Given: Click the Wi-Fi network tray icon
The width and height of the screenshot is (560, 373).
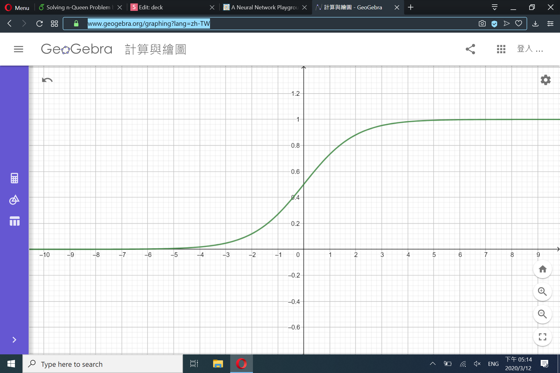Looking at the screenshot, I should [463, 364].
